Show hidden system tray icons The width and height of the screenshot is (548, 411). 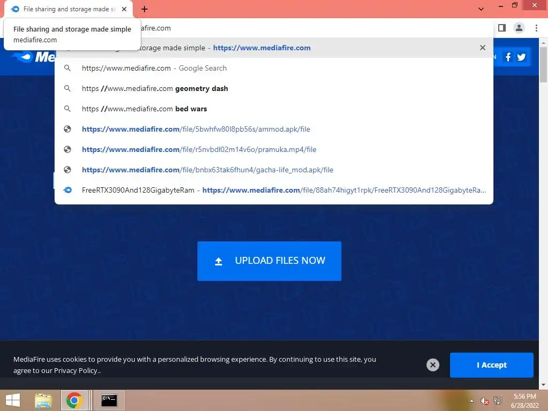[472, 401]
